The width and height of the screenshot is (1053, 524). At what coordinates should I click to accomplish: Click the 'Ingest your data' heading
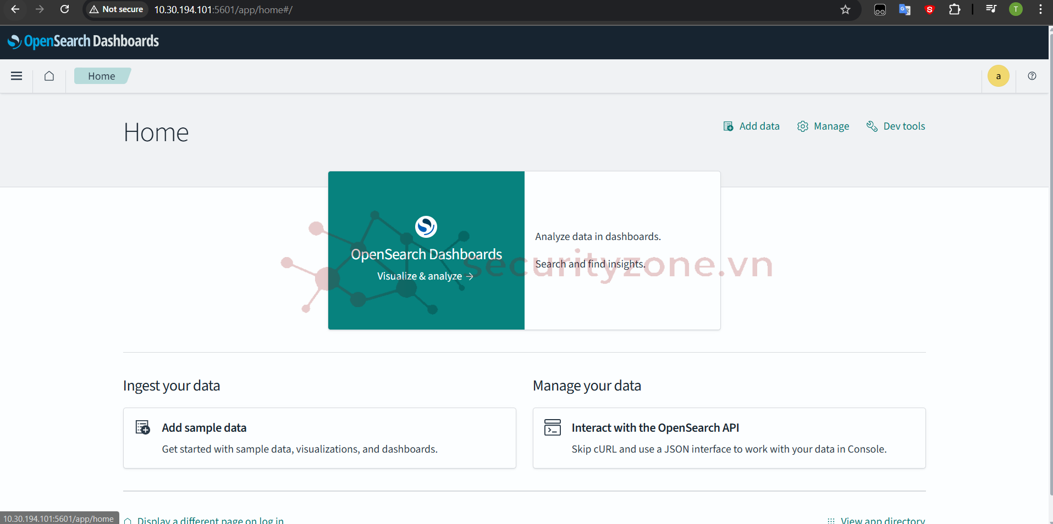pyautogui.click(x=172, y=386)
